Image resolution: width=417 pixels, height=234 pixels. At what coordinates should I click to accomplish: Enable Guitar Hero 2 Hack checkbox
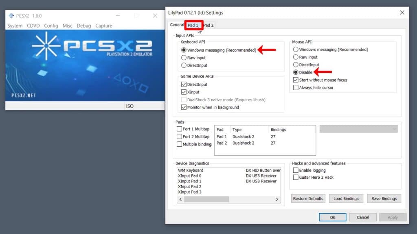coord(296,177)
